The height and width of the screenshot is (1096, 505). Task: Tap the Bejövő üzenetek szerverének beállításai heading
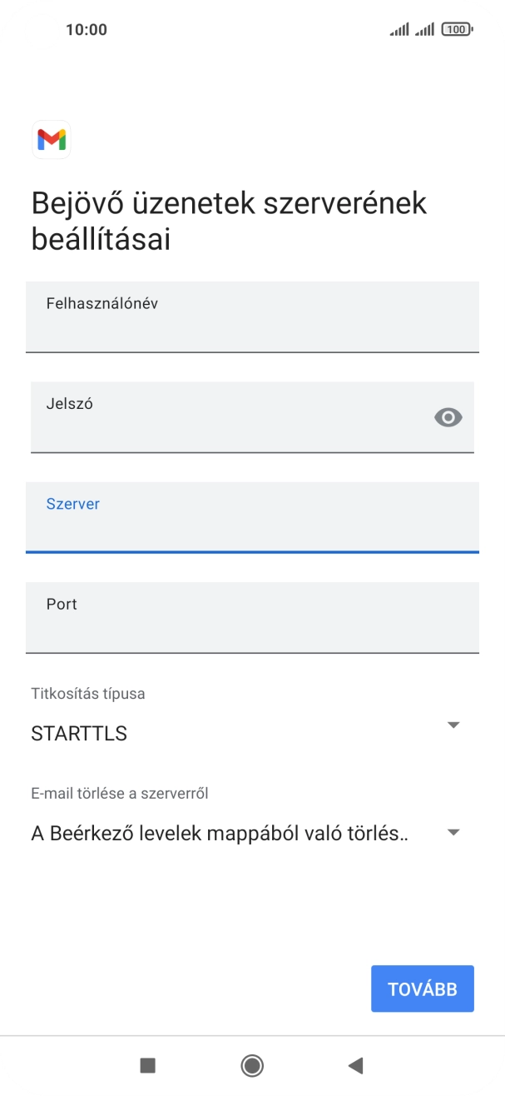[x=228, y=220]
